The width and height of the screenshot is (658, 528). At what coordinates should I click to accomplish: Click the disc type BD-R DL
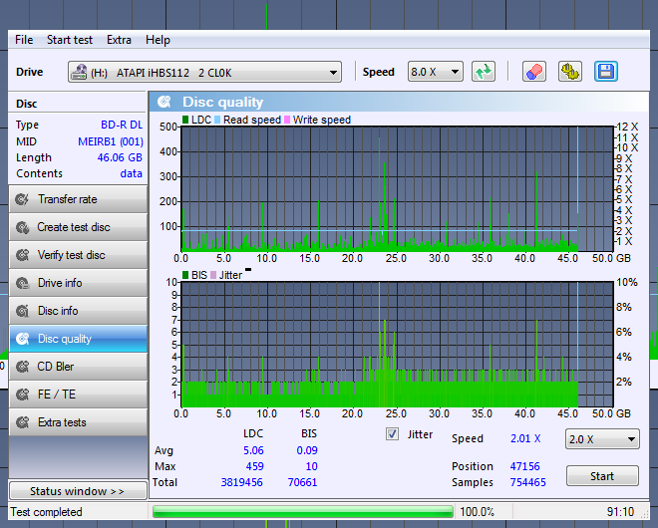(x=122, y=125)
